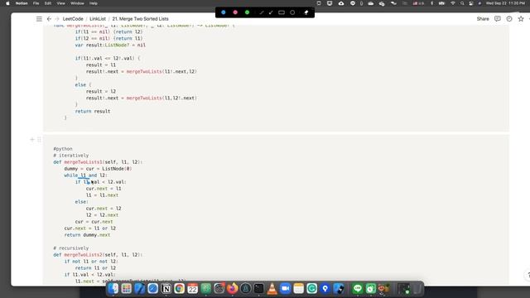This screenshot has height=298, width=530.
Task: Open Google Chrome from the Dock
Action: (179, 289)
